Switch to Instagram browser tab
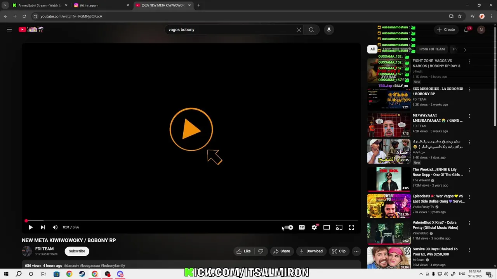The image size is (497, 279). [x=101, y=5]
